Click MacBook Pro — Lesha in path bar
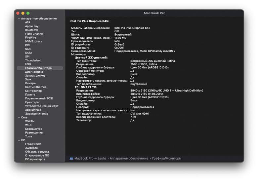The image size is (258, 181). pos(90,159)
